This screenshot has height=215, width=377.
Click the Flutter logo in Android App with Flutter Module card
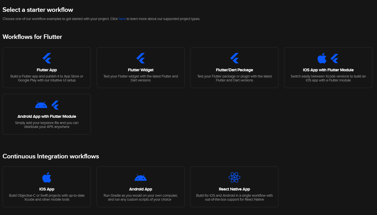(55, 105)
